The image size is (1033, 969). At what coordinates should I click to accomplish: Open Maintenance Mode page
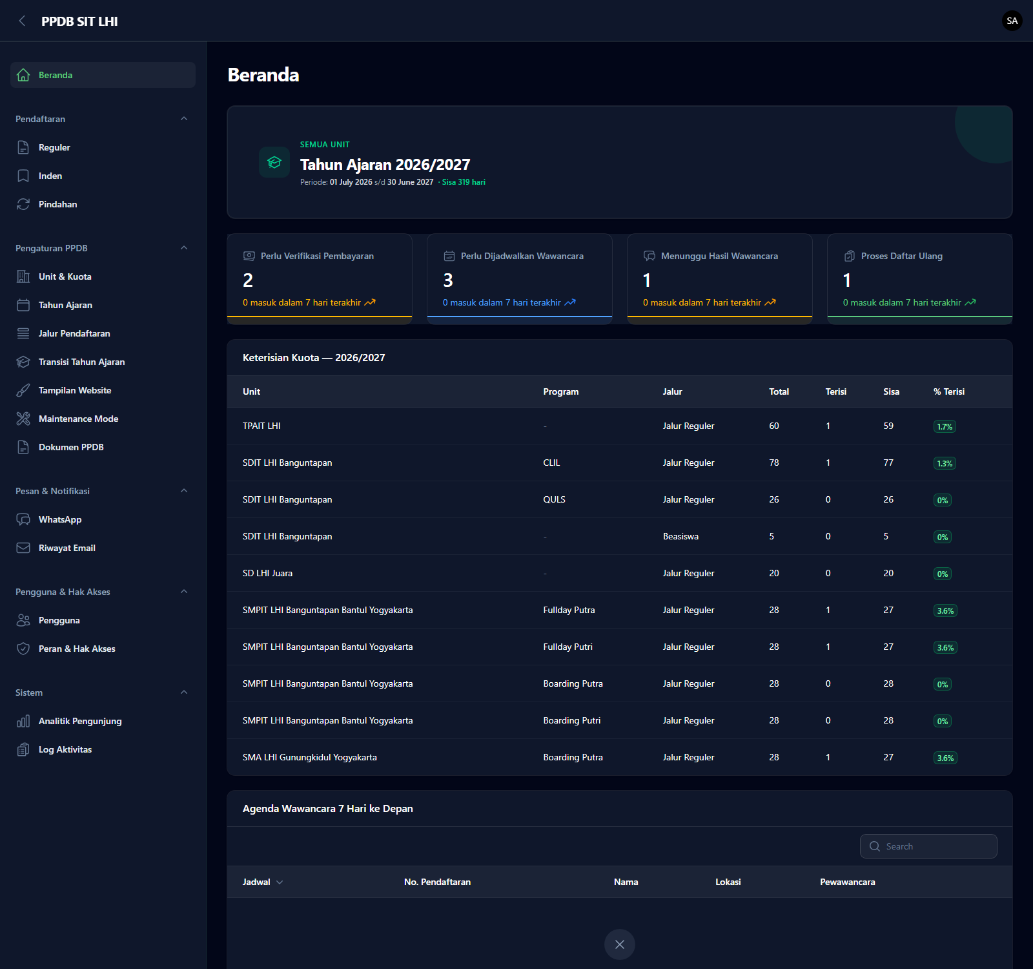point(103,419)
